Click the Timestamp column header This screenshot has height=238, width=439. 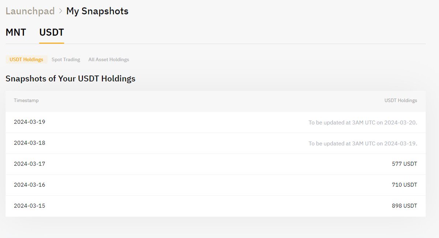[26, 100]
